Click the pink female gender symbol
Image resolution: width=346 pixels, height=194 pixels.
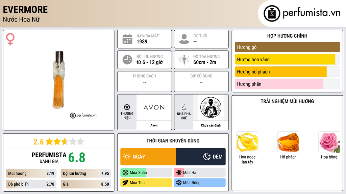tap(10, 39)
